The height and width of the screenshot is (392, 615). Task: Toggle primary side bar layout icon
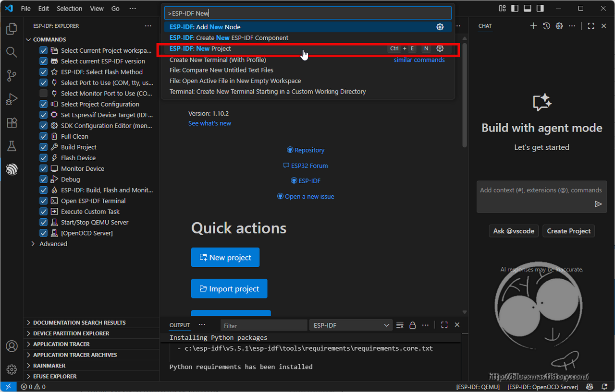[515, 8]
